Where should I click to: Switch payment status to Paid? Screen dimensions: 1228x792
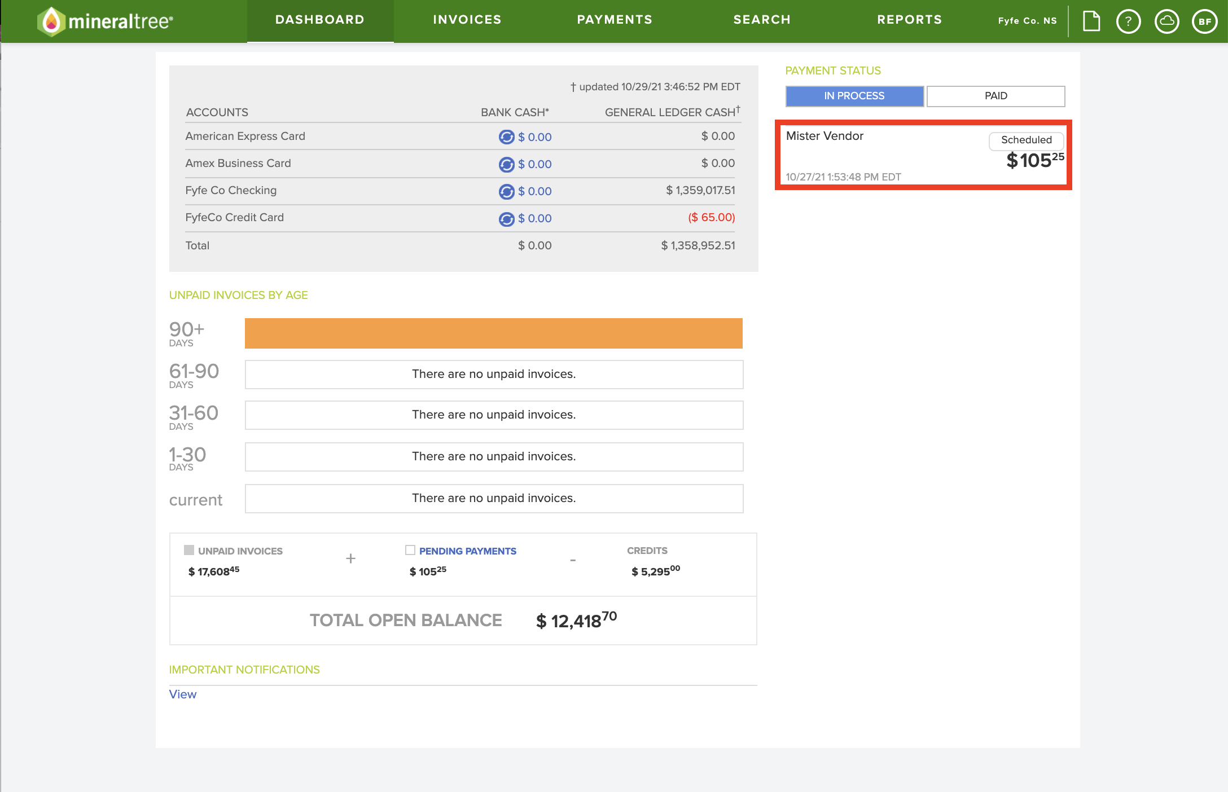click(995, 96)
